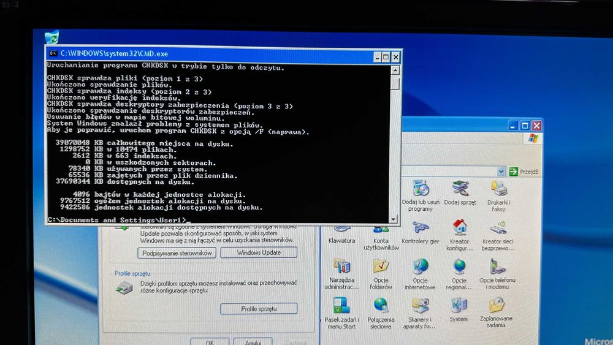Viewport: 613px width, 345px height.
Task: Open Skanery i aparaty fotograficzne icon
Action: [x=419, y=313]
